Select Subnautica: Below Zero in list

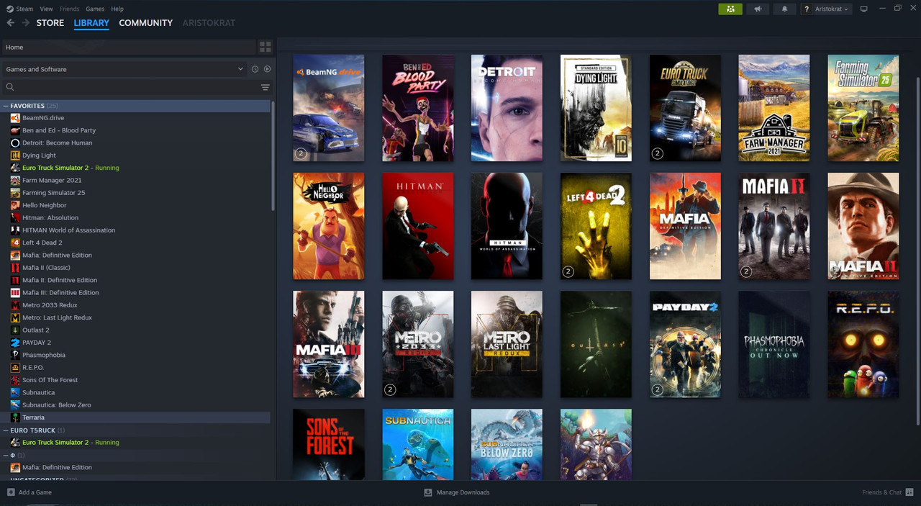click(57, 405)
